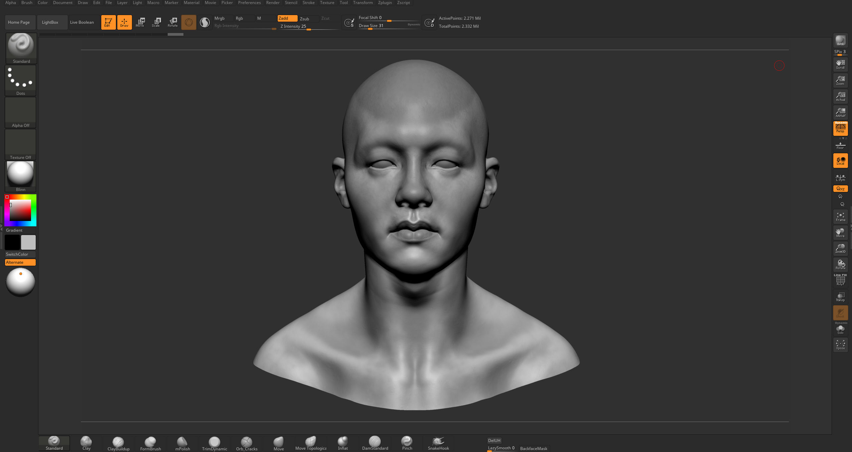Click the Move navigation icon on right shelf
The height and width of the screenshot is (452, 852).
click(x=840, y=232)
